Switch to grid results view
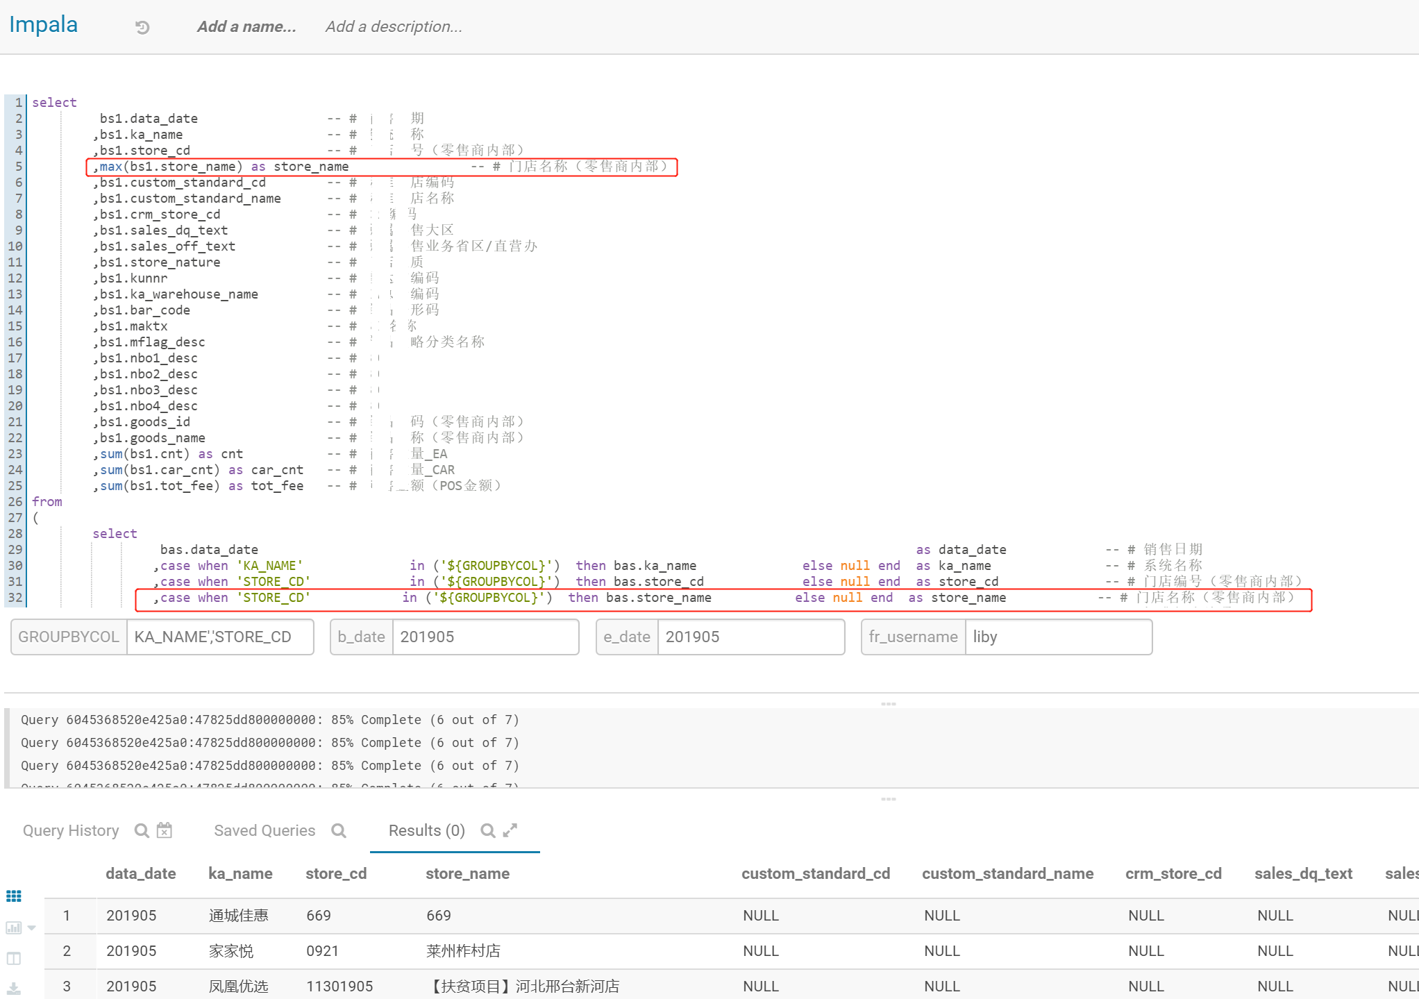The height and width of the screenshot is (999, 1419). coord(14,896)
